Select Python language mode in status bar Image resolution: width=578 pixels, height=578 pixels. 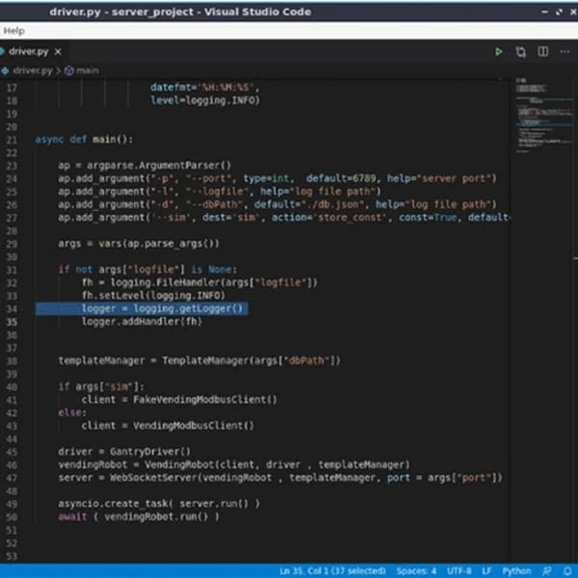click(x=516, y=570)
